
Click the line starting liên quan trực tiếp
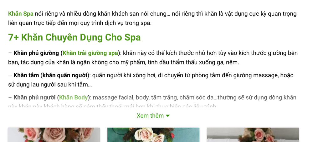click(x=80, y=23)
